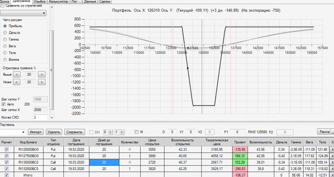334x177 pixels.
Task: Select the Тета radio option
Action: (x=5, y=53)
